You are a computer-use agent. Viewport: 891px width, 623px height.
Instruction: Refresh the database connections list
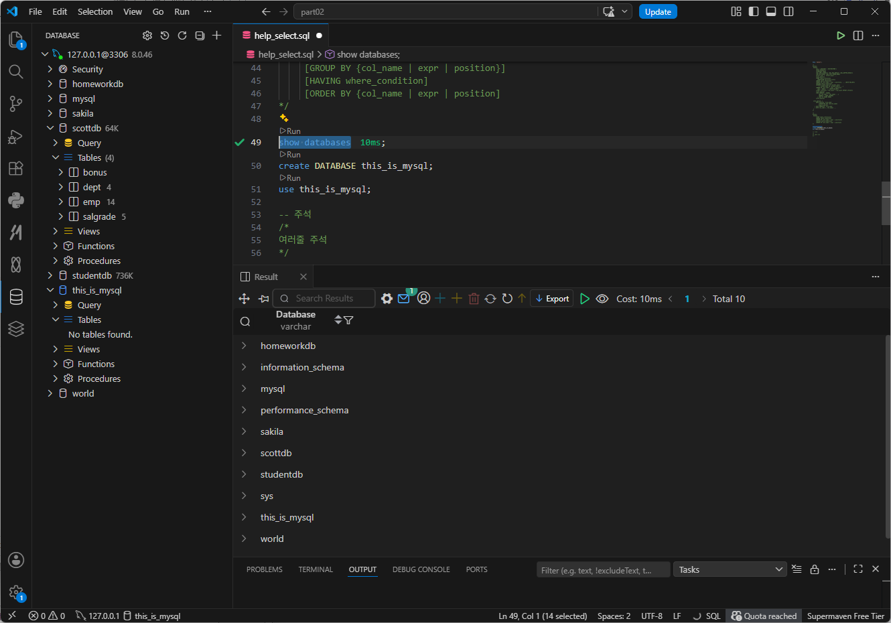[182, 36]
